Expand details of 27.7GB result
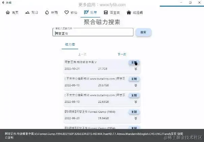Viewport: 204px width, 142px height. 136,69
